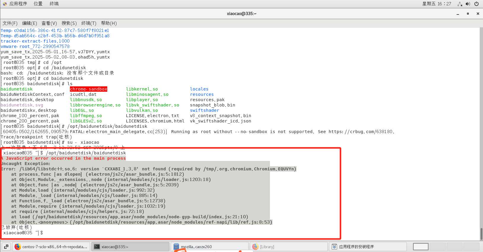Screen dimensions: 483x252
Task: Open the 搜索(S) menu
Action: coord(69,23)
